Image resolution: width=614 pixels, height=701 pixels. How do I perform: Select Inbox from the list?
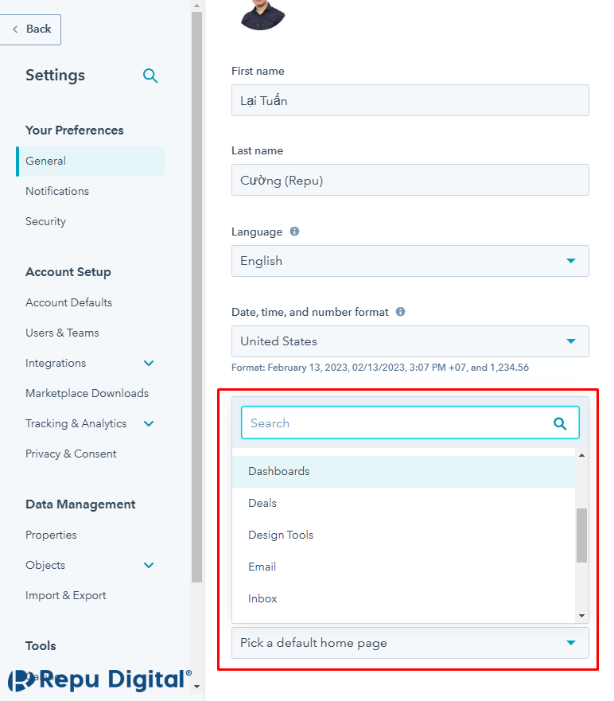coord(403,598)
